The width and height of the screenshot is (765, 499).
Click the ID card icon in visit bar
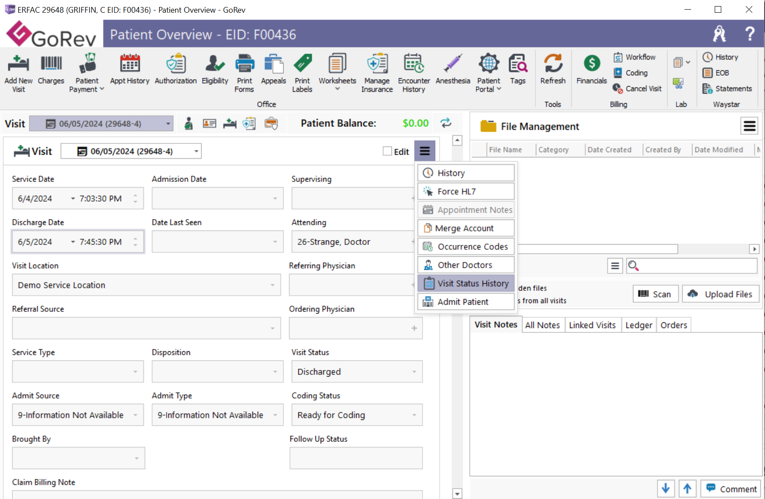(x=210, y=123)
